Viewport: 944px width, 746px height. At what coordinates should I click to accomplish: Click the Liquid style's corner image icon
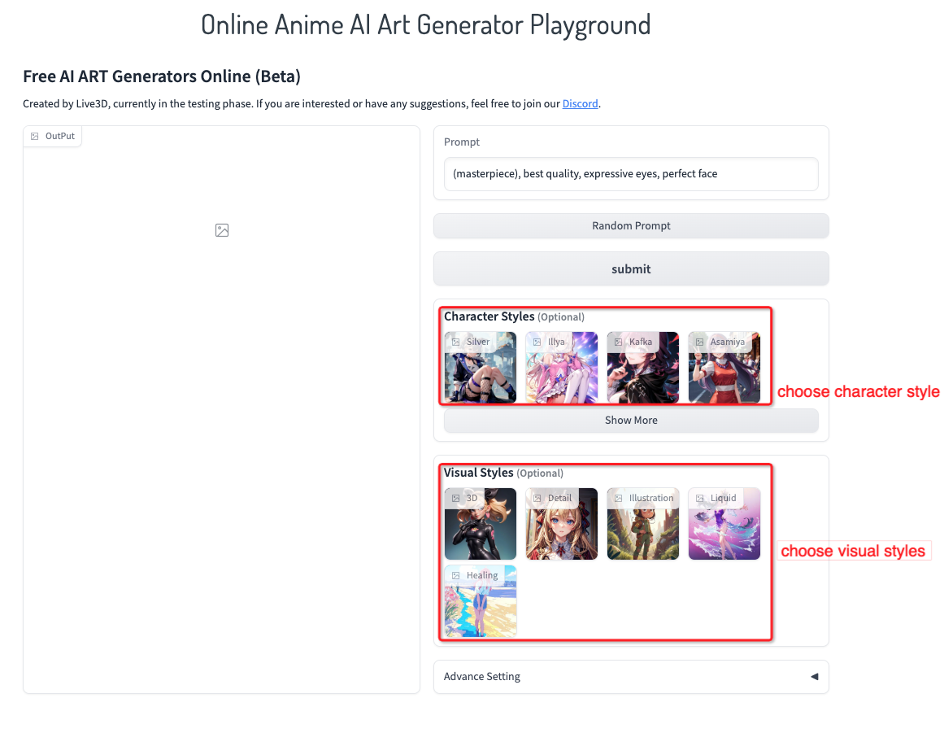click(700, 497)
